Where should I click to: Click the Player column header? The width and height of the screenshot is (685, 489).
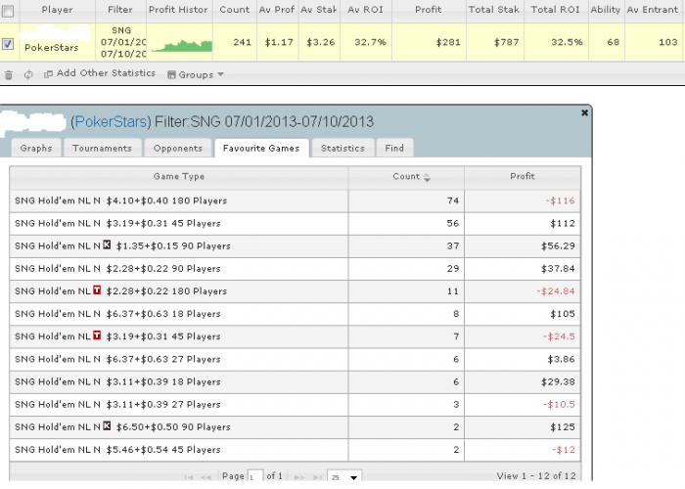click(x=57, y=10)
